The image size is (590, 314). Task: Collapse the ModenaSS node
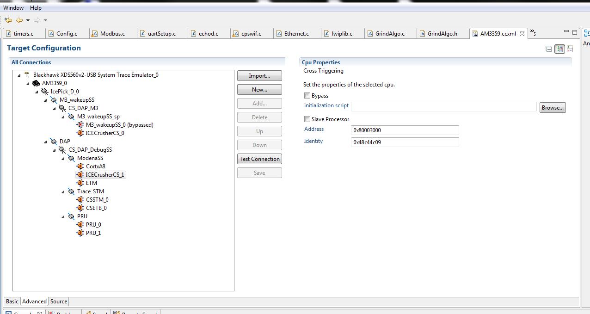(63, 158)
